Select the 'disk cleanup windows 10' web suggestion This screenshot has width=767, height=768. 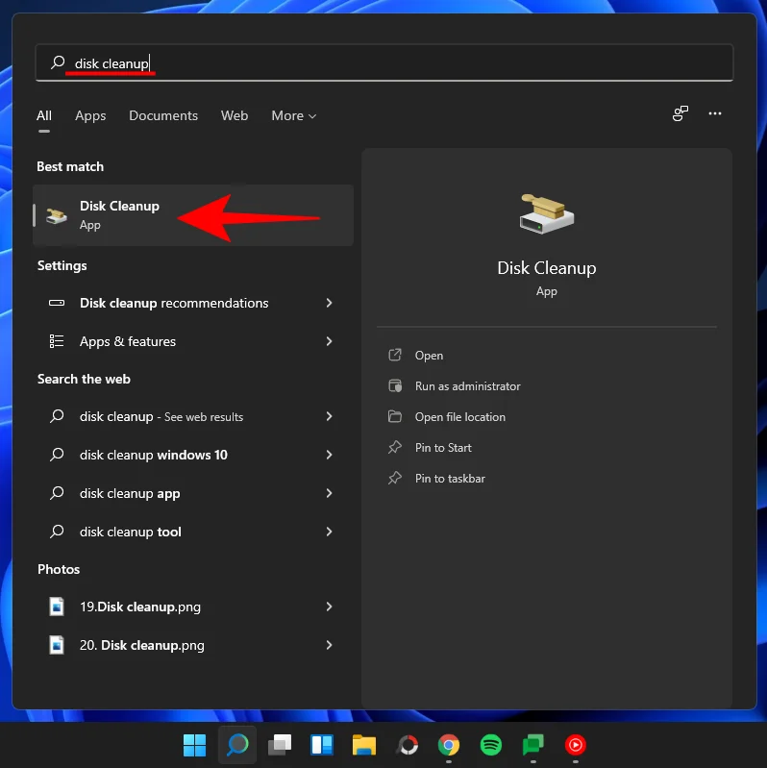click(193, 455)
